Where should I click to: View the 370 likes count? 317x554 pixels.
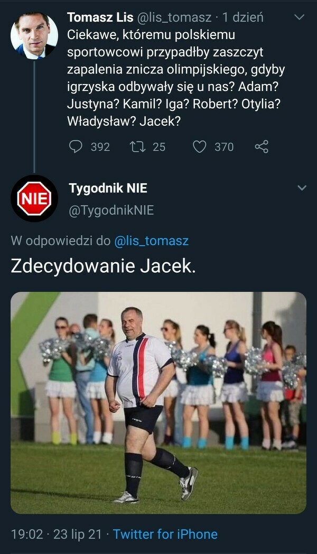click(x=224, y=147)
